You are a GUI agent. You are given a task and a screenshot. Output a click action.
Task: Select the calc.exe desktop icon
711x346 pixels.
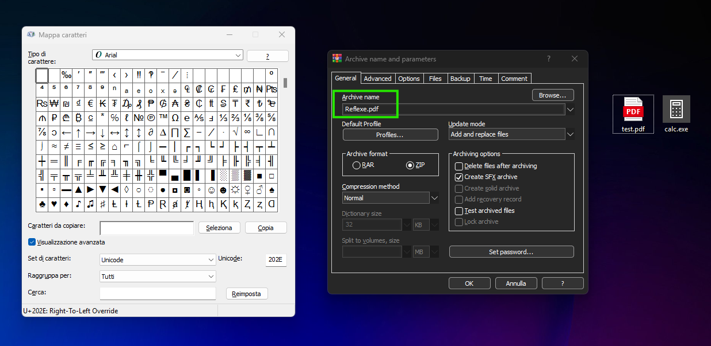tap(676, 114)
